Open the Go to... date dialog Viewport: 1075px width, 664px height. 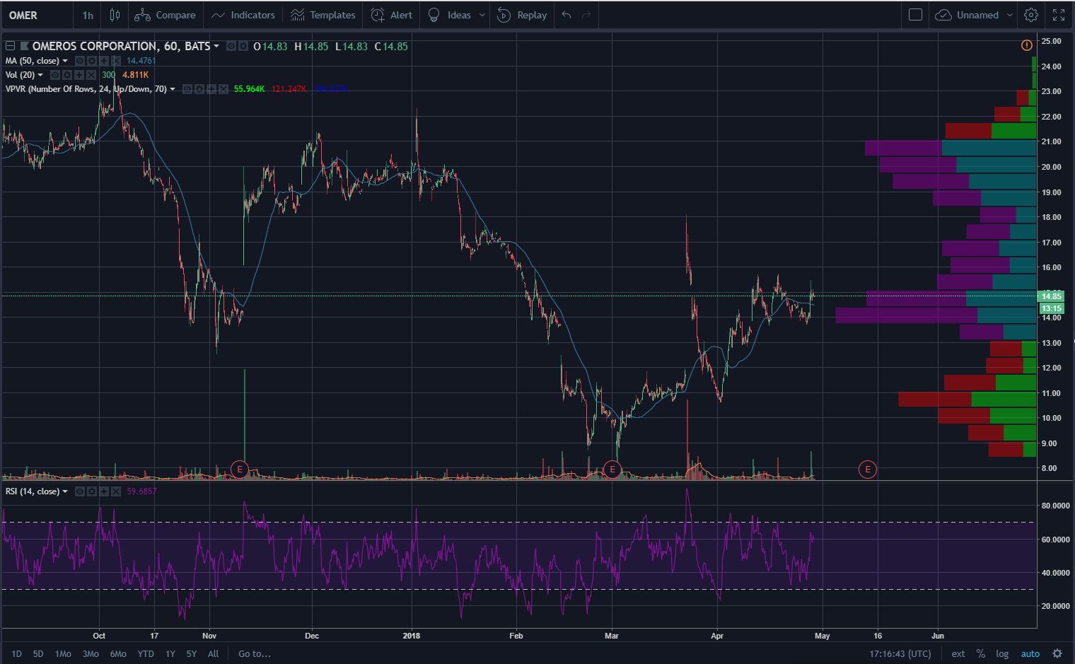pyautogui.click(x=255, y=654)
